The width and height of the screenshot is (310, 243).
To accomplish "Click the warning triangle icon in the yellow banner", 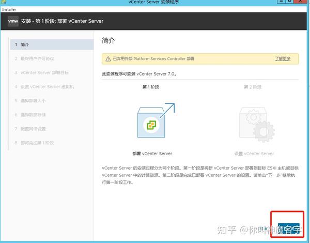I will pos(108,59).
